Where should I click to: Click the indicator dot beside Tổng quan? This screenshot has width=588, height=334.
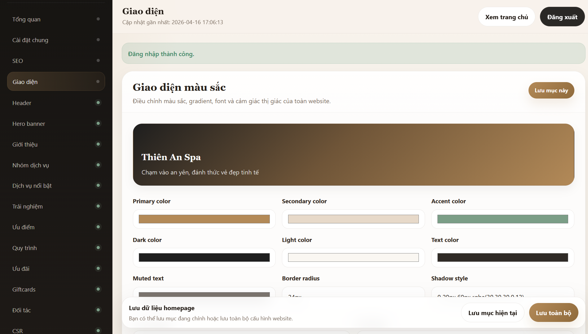98,19
